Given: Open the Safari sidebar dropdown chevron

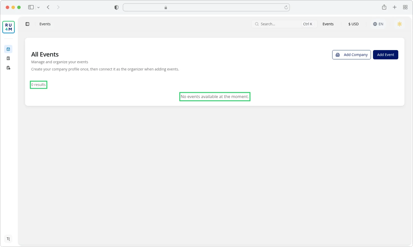Looking at the screenshot, I should coord(38,7).
